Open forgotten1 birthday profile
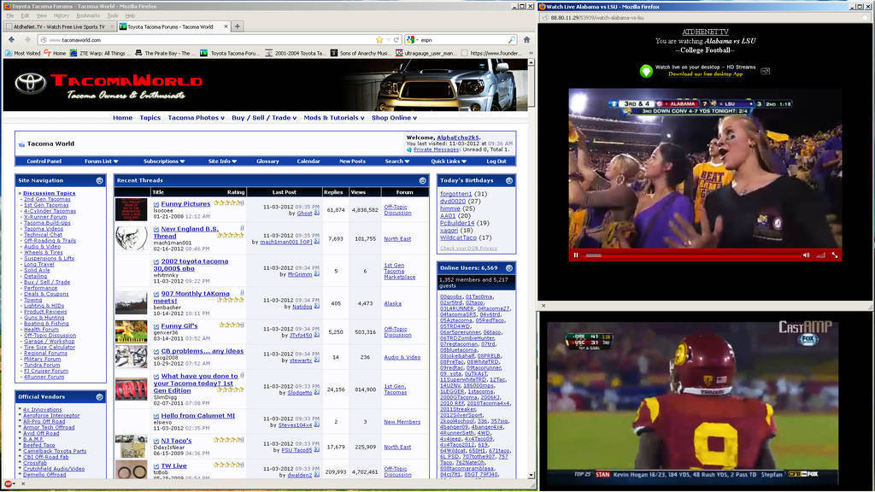 click(456, 194)
